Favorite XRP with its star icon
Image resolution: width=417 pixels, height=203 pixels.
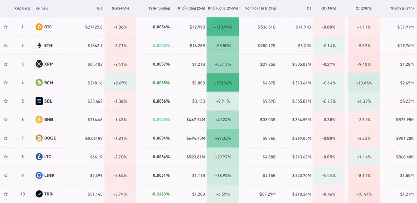click(x=6, y=64)
